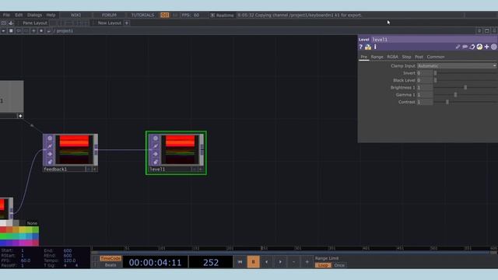Click the plus icon in parameter header

click(486, 47)
